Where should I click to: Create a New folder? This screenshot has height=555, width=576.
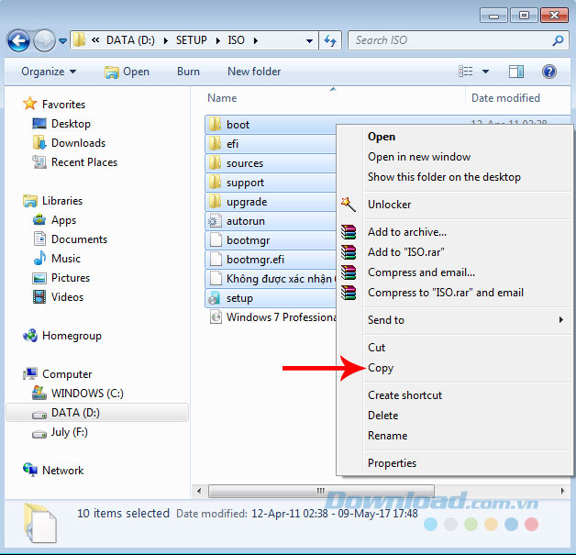click(254, 72)
